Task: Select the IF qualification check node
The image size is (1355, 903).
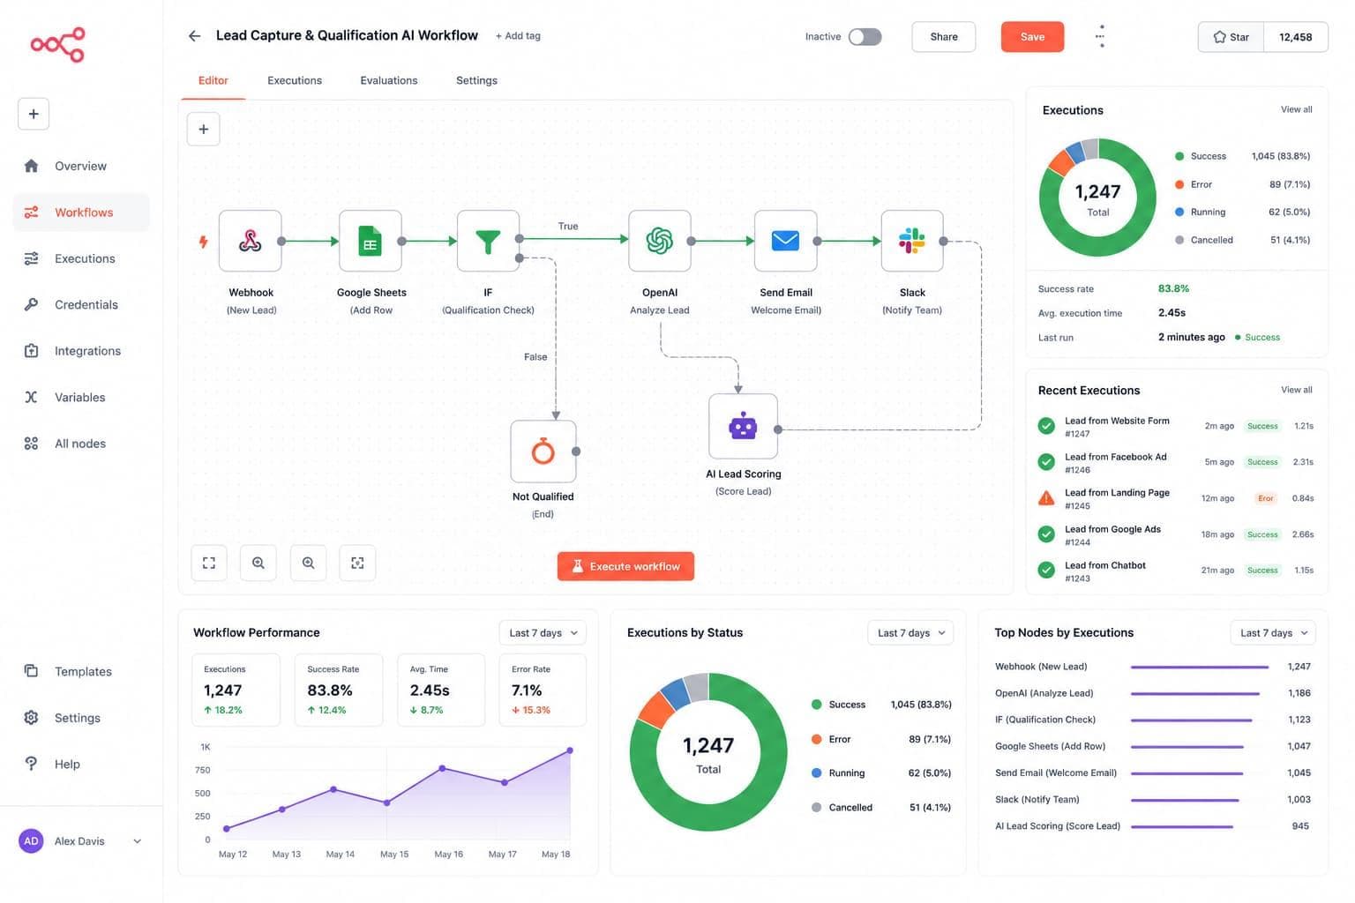Action: (x=488, y=241)
